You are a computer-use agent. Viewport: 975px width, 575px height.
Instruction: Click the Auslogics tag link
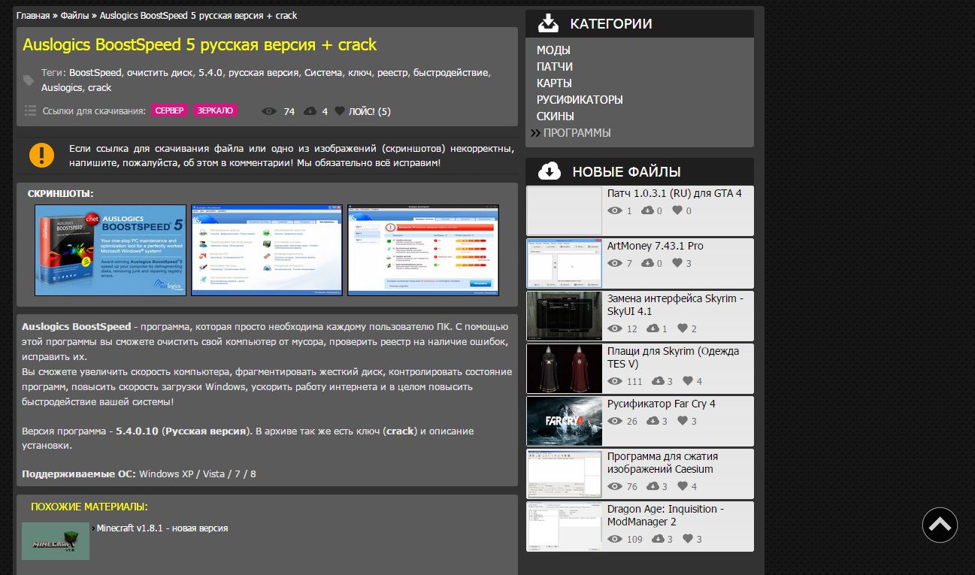tap(62, 88)
